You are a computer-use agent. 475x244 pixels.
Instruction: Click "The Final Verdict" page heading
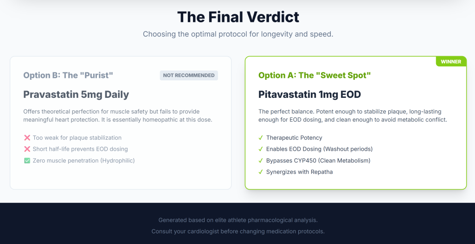pos(238,17)
